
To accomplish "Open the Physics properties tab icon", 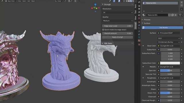I will [x=139, y=31].
